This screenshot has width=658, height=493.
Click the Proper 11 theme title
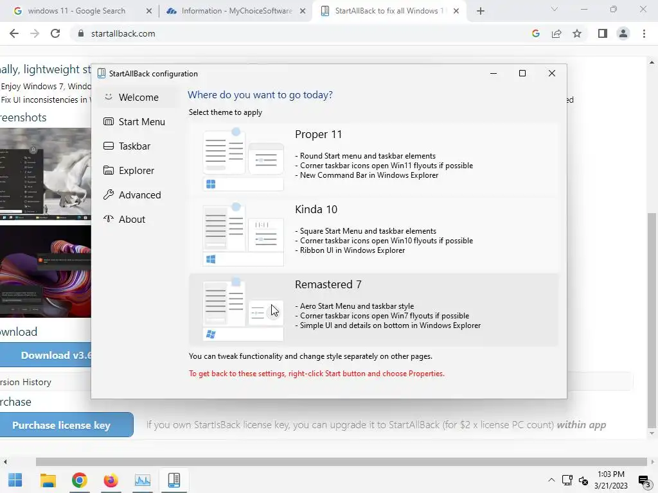(319, 134)
